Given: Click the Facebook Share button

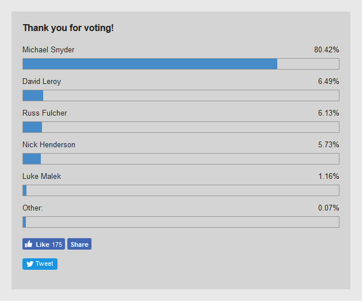Looking at the screenshot, I should click(79, 244).
